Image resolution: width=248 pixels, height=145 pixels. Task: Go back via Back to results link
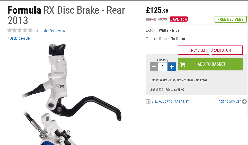(19, 38)
